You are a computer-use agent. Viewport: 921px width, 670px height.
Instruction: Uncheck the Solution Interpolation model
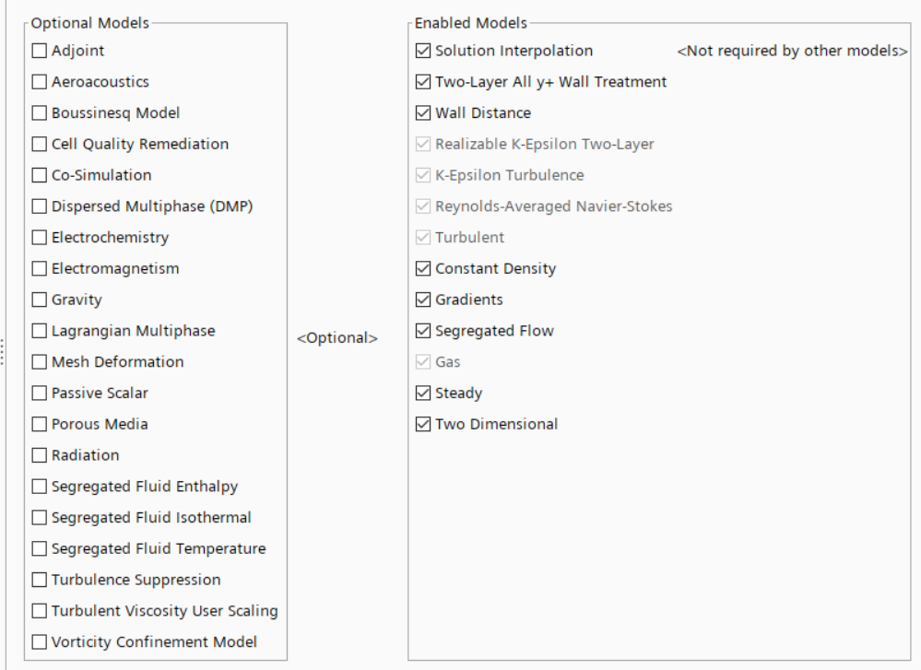(423, 51)
